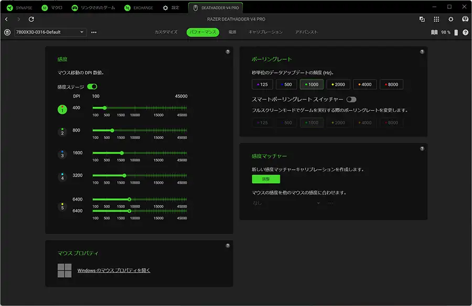This screenshot has width=472, height=306.
Task: Open the リンクされたゲーム tab
Action: 93,8
